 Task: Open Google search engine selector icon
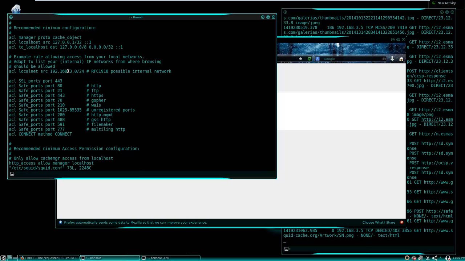point(318,59)
